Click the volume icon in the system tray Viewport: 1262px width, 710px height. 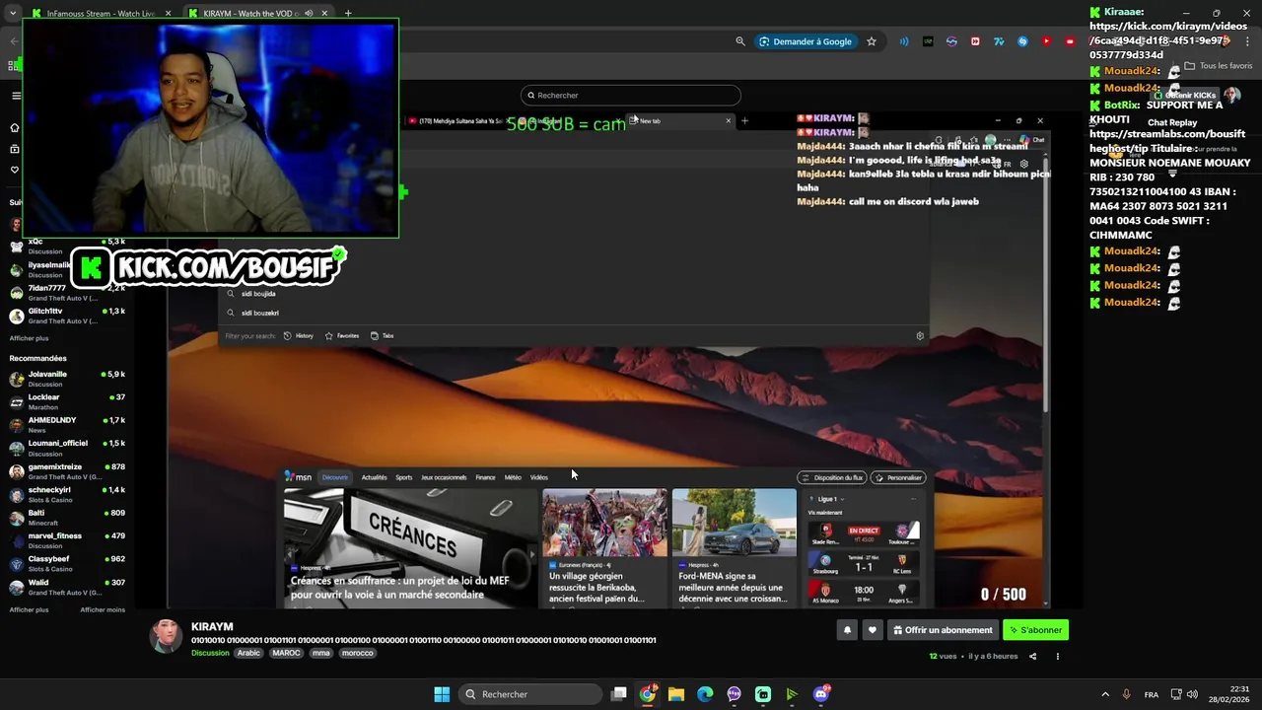[x=1192, y=694]
